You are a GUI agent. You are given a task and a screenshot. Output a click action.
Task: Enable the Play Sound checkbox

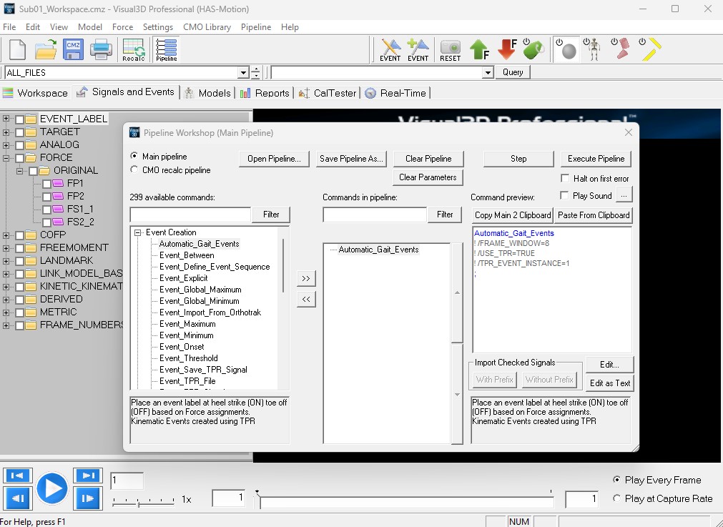pos(564,195)
